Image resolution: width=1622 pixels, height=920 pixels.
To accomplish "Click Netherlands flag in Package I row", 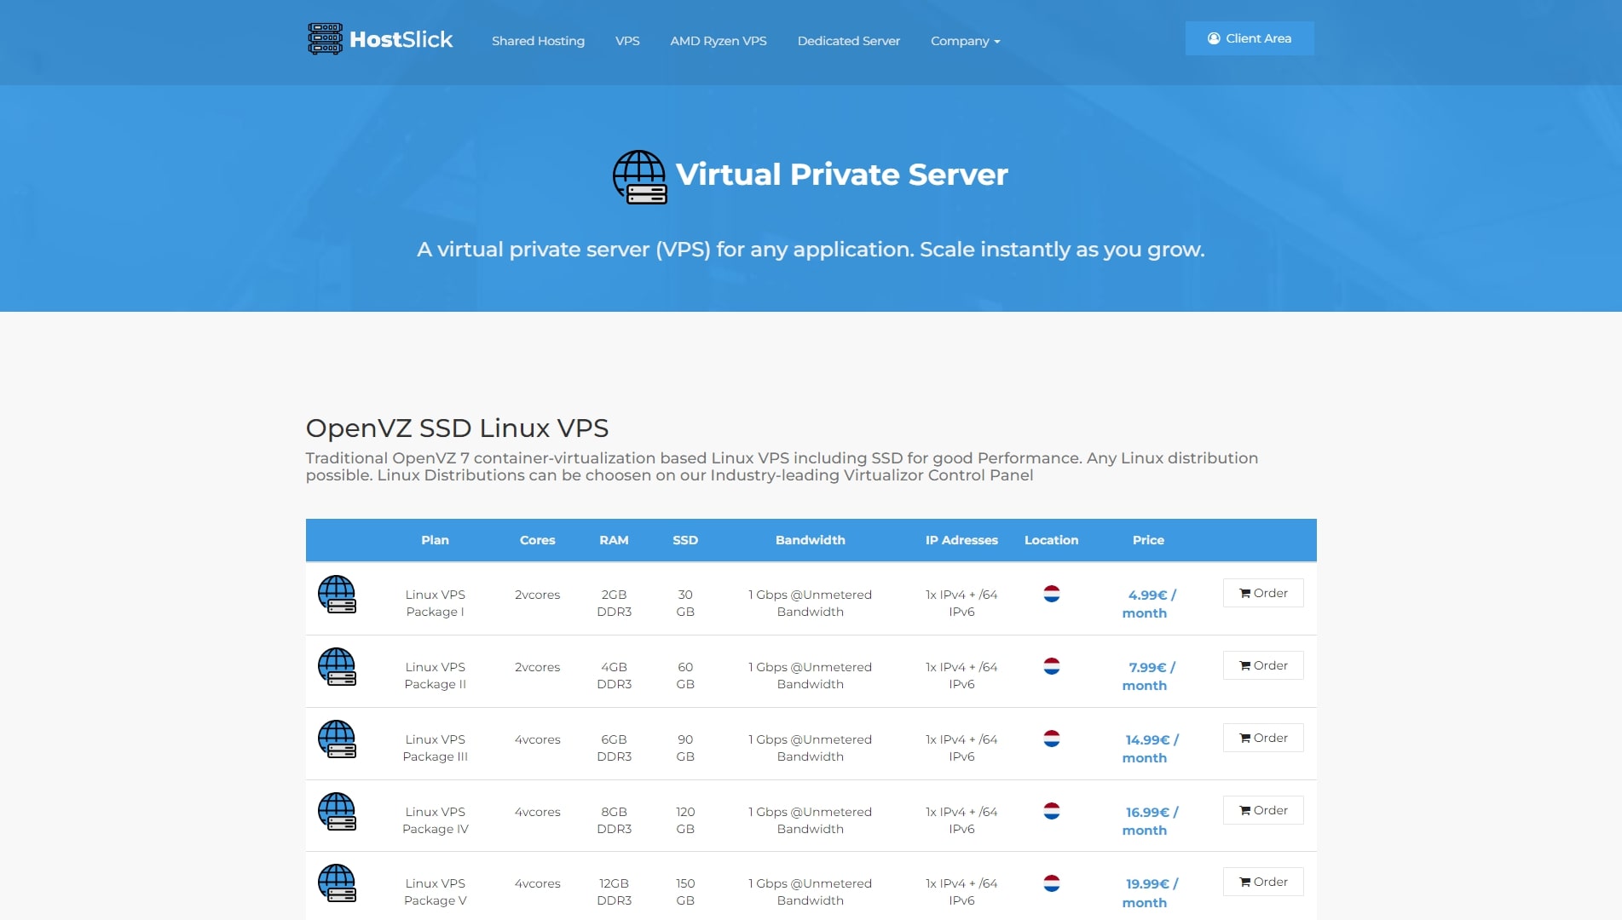I will (x=1052, y=594).
